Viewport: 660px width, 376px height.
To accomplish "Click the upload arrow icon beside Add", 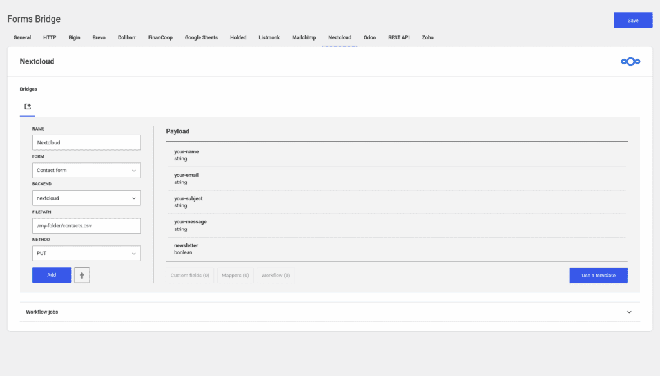I will 81,275.
